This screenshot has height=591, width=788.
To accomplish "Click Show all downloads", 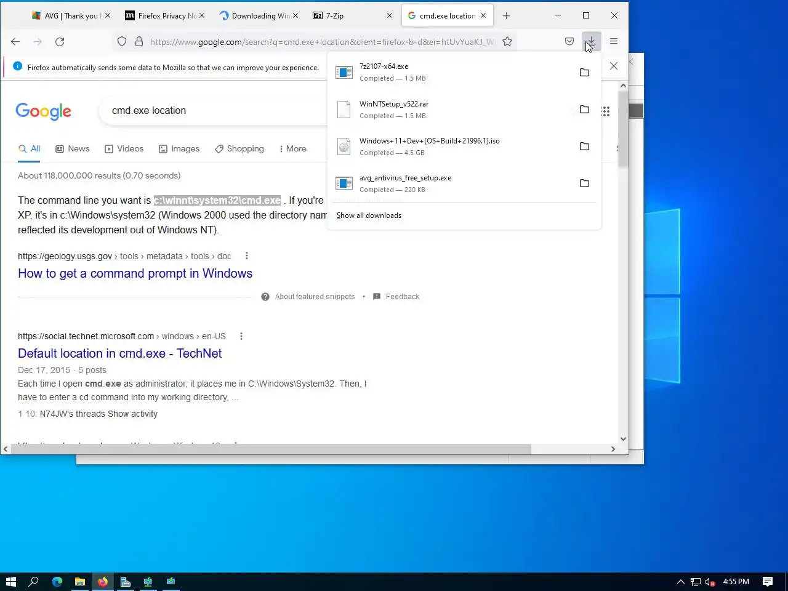I will coord(369,215).
